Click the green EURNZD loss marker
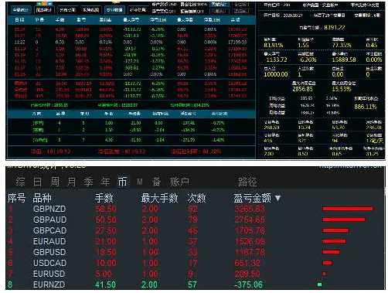 point(319,284)
